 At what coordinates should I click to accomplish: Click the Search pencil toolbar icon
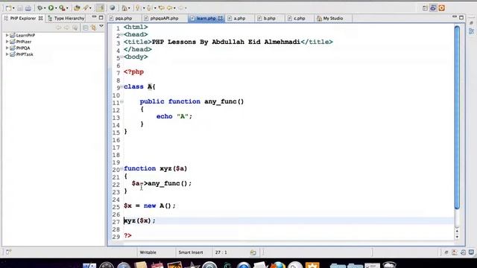86,8
